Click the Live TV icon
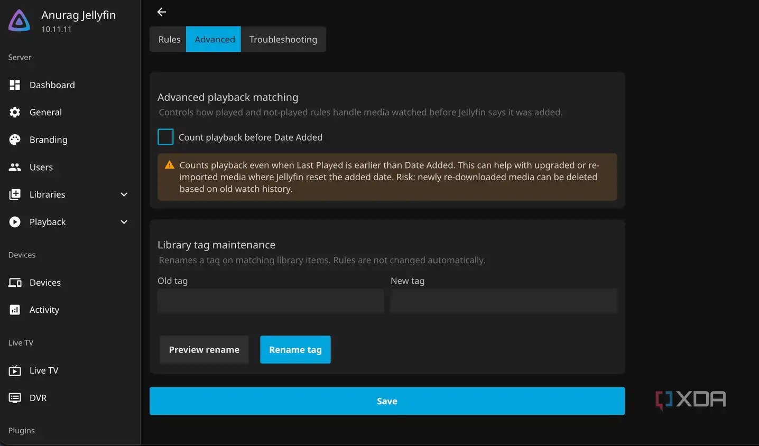The image size is (759, 446). click(x=15, y=370)
